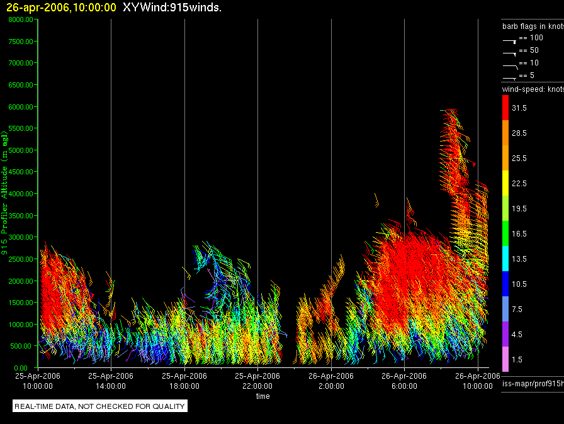Click the 'REAL-TIME DATA, NOT CHECKED FOR QUALITY' notice
The width and height of the screenshot is (564, 424).
(x=99, y=406)
